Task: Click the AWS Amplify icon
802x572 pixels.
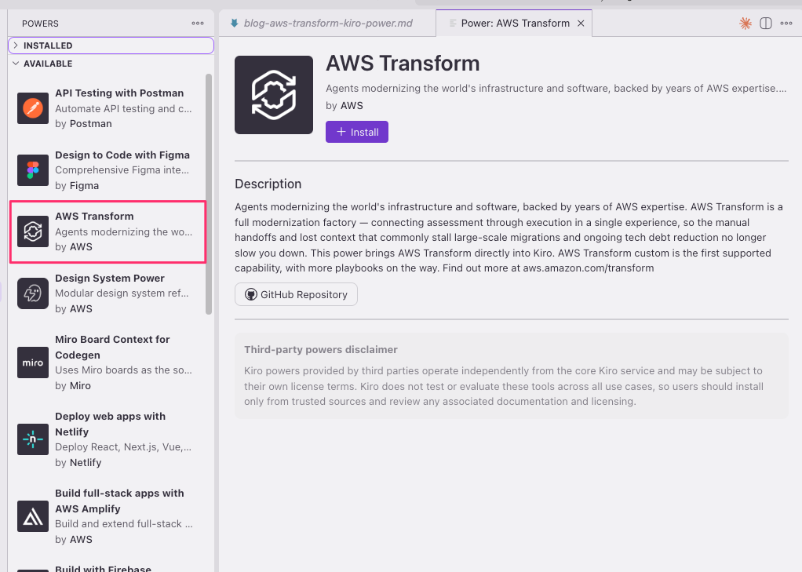Action: tap(33, 516)
